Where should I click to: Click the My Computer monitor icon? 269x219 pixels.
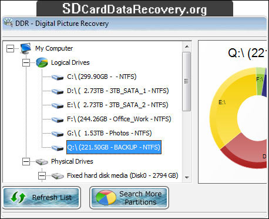(x=26, y=48)
